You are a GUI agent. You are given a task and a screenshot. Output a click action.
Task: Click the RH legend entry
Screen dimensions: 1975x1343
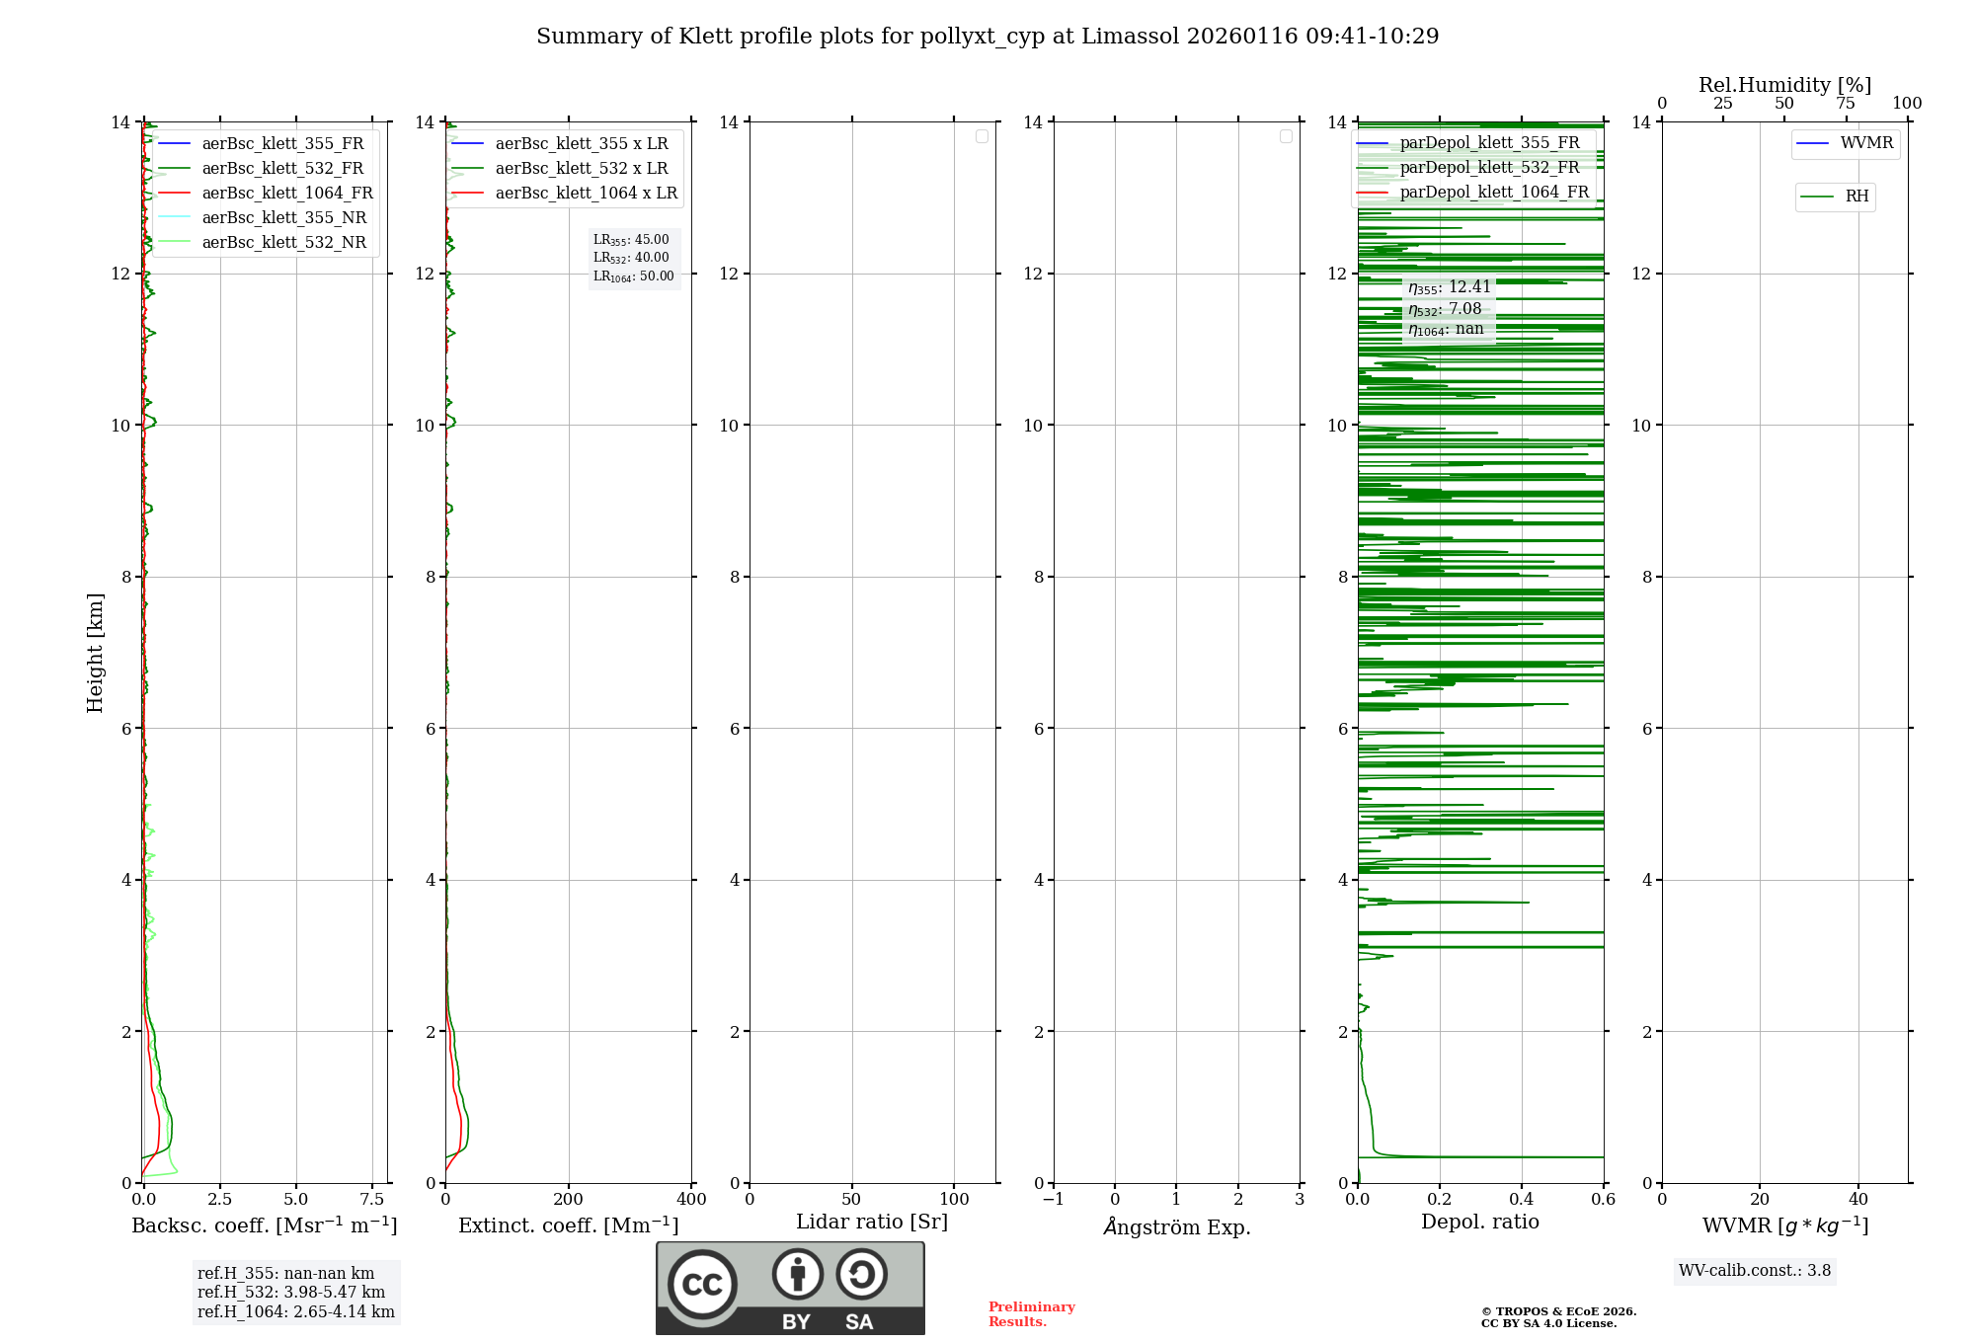(x=1856, y=197)
